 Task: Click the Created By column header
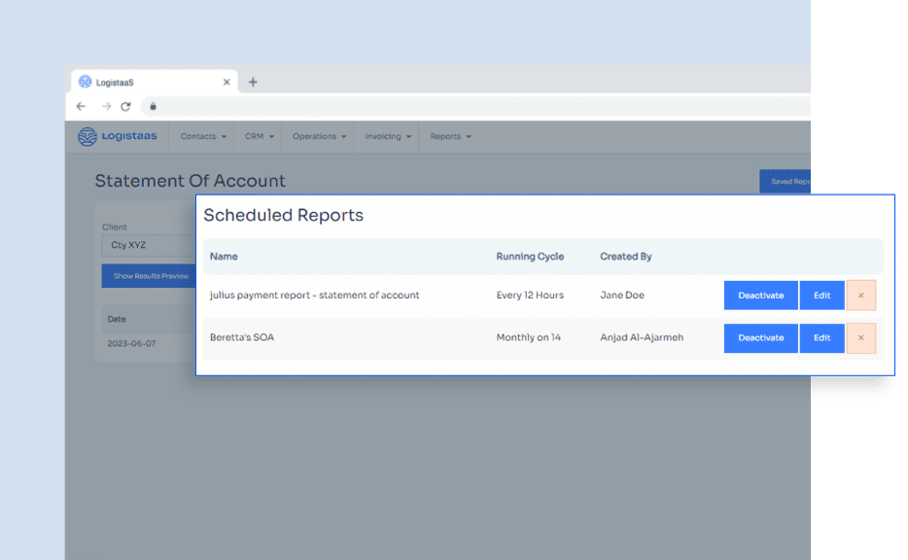click(x=625, y=257)
